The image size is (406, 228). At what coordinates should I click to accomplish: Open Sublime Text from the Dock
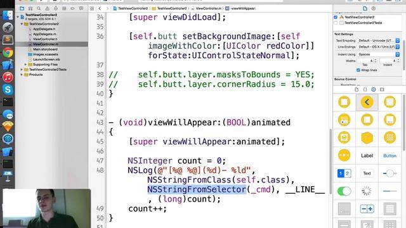(8, 39)
